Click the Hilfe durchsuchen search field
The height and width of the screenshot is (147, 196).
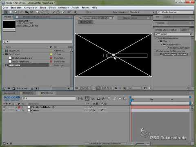pos(175,12)
